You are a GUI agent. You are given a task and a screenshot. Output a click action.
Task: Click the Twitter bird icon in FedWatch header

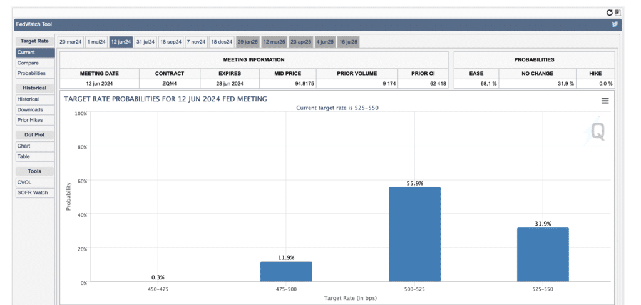(615, 24)
